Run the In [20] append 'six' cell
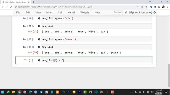This screenshot has height=95, width=170. click(39, 18)
